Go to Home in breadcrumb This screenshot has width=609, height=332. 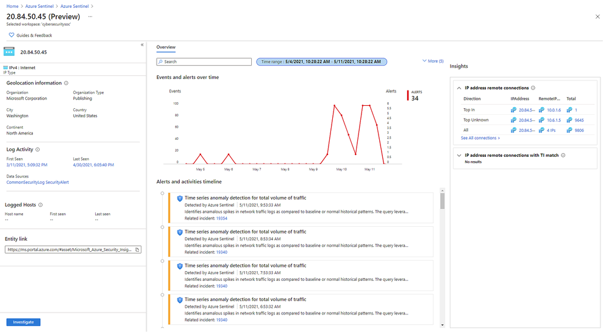[12, 5]
